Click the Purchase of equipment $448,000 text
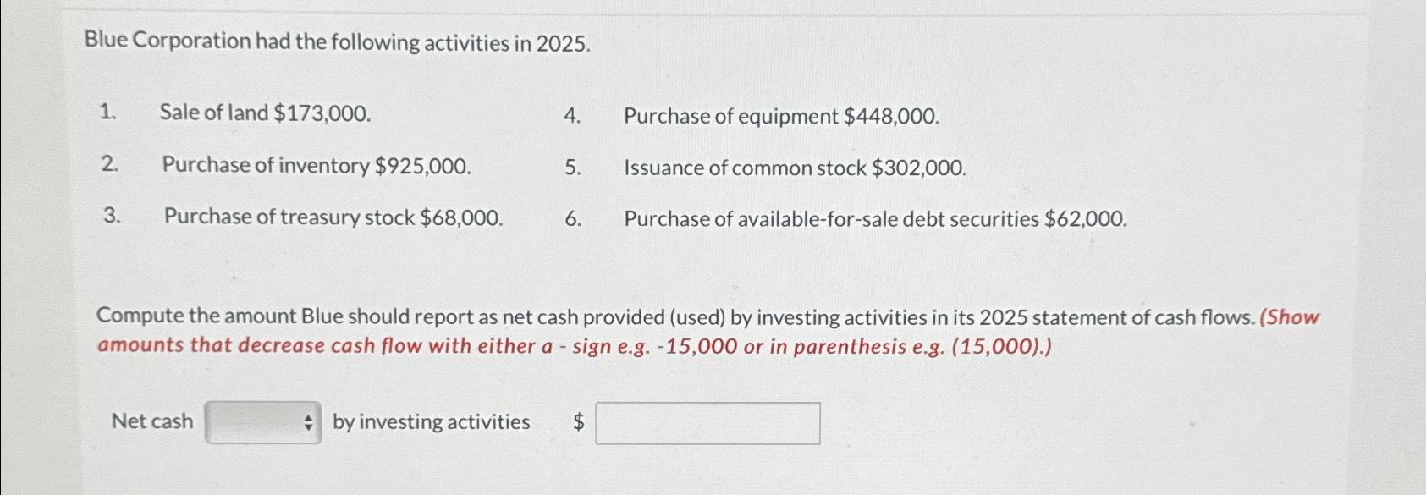Screen dimensions: 1426x495 780,116
